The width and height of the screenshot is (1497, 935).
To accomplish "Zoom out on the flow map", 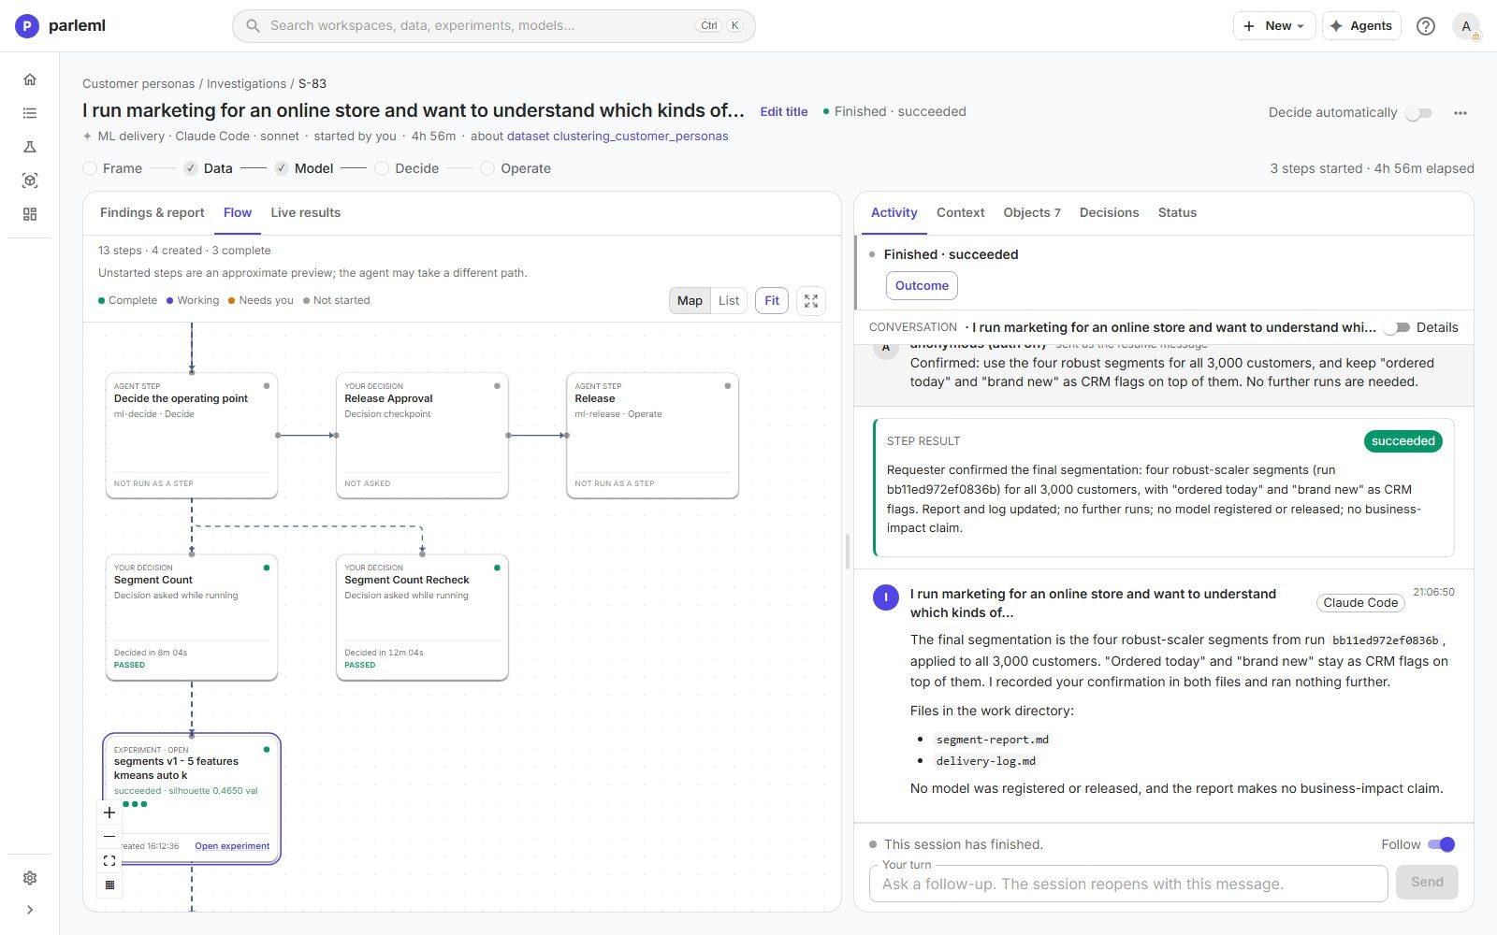I will pyautogui.click(x=109, y=837).
